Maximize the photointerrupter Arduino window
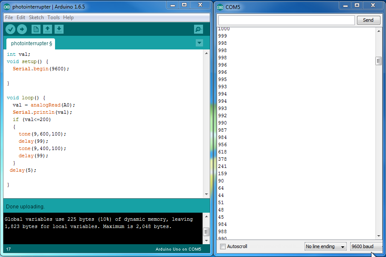 (x=184, y=5)
